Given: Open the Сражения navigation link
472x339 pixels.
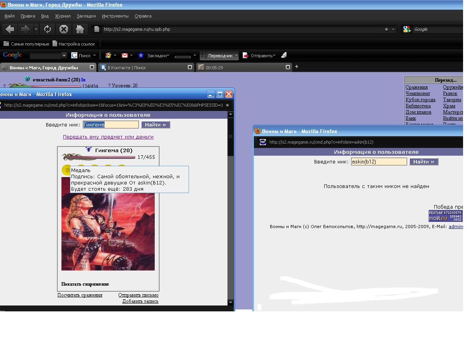Looking at the screenshot, I should coord(416,87).
